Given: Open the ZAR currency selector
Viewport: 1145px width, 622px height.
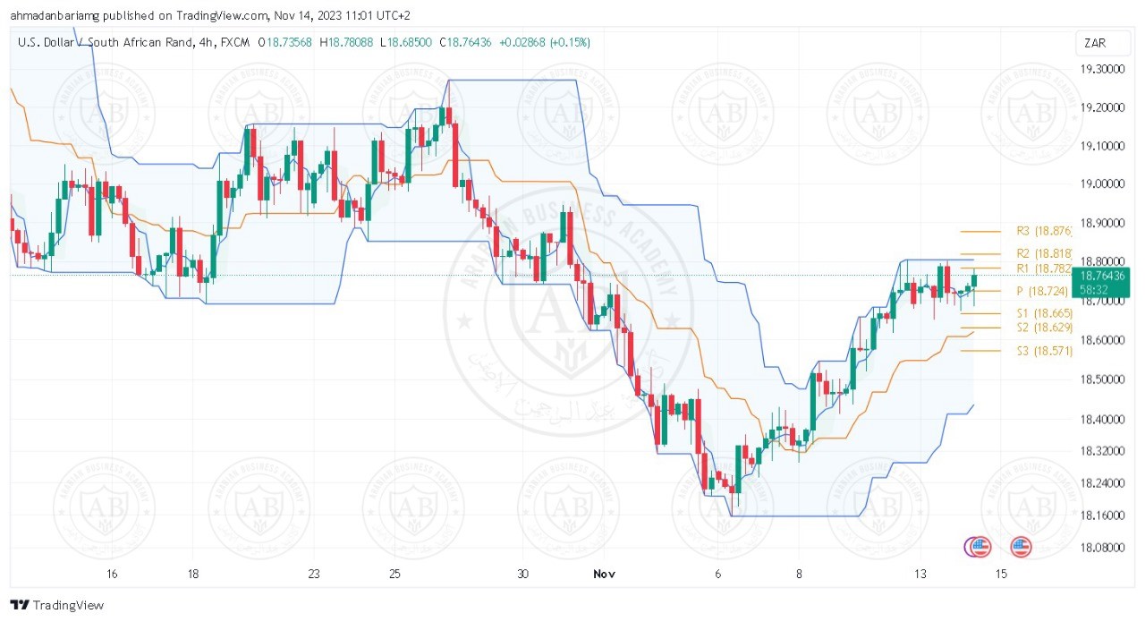Looking at the screenshot, I should (1094, 43).
